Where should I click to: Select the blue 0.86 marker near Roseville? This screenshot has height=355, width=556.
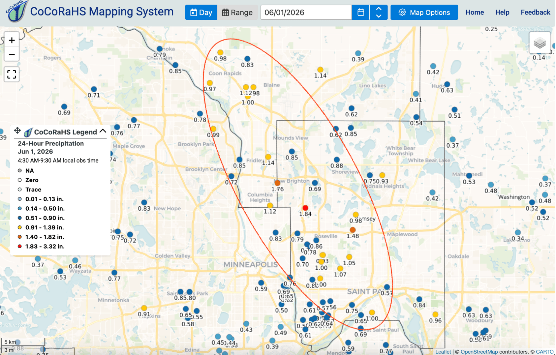point(316,240)
